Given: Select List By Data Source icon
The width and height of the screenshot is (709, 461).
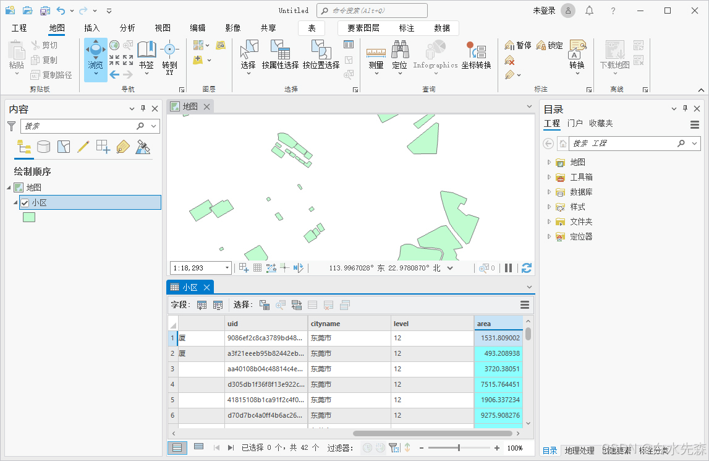Looking at the screenshot, I should 43,147.
